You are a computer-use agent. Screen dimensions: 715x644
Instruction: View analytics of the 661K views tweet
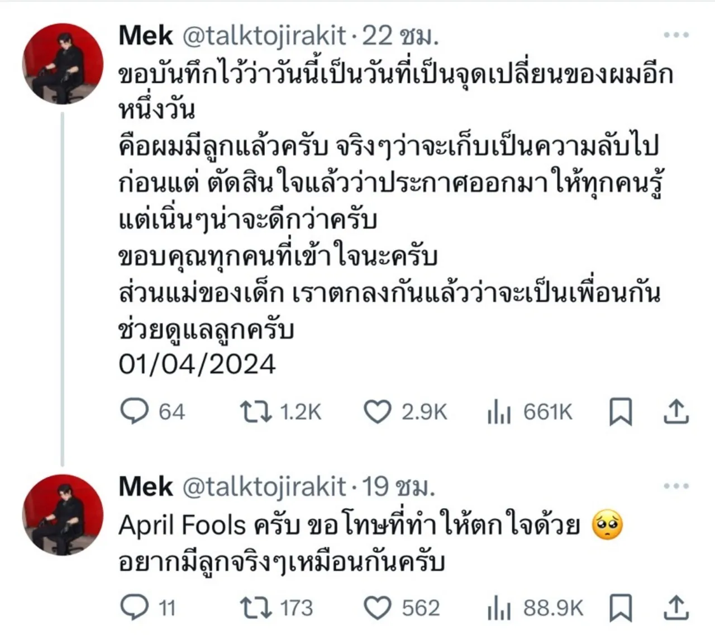tap(499, 413)
